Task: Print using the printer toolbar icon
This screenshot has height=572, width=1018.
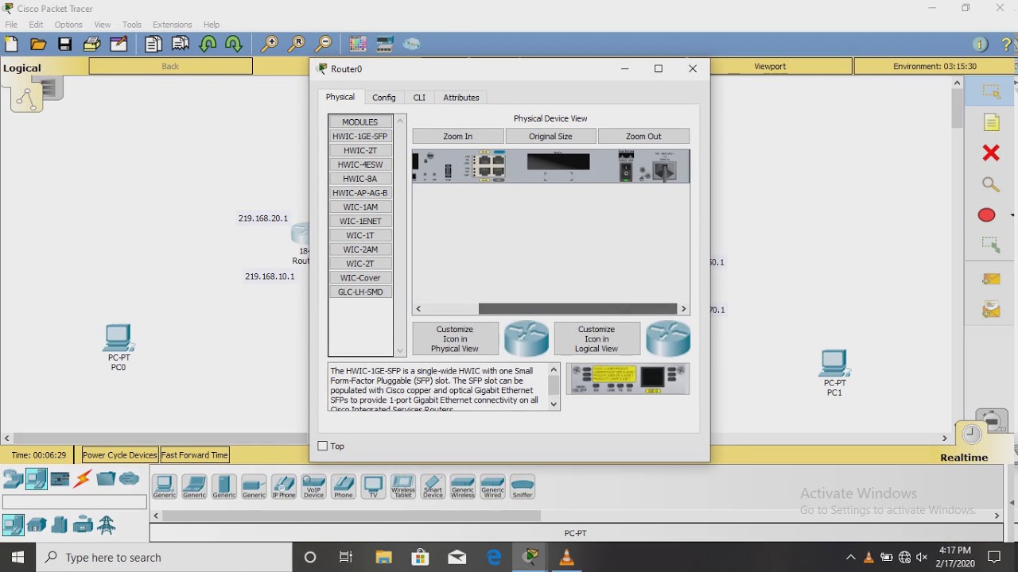Action: coord(92,44)
